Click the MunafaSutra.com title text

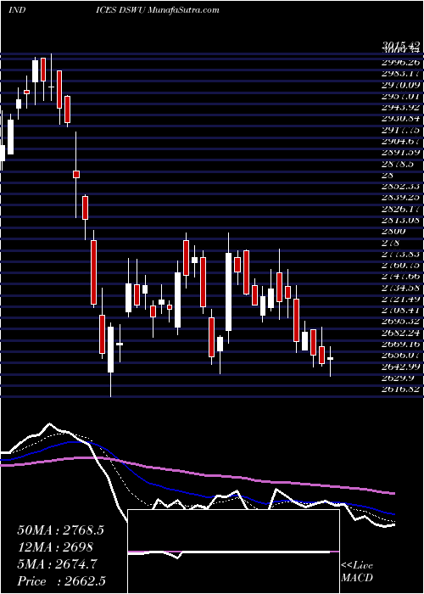coord(183,9)
